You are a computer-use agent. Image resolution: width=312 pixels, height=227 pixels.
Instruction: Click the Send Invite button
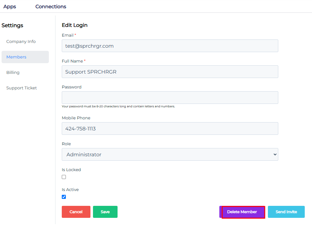286,212
